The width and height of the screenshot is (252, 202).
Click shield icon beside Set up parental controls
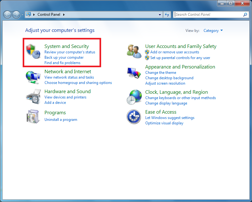point(147,58)
